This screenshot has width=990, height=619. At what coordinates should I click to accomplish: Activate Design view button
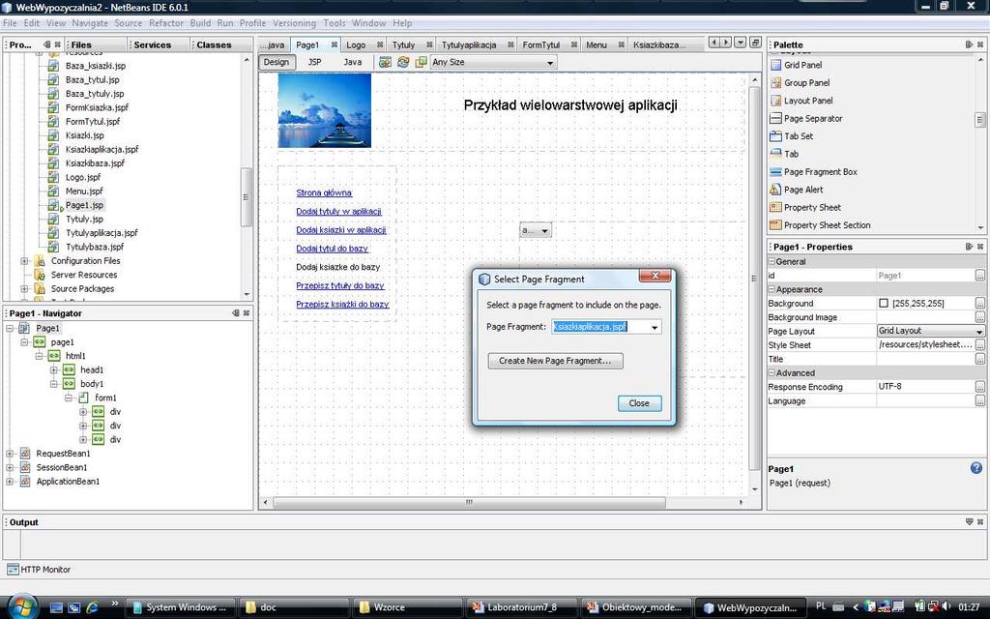276,62
